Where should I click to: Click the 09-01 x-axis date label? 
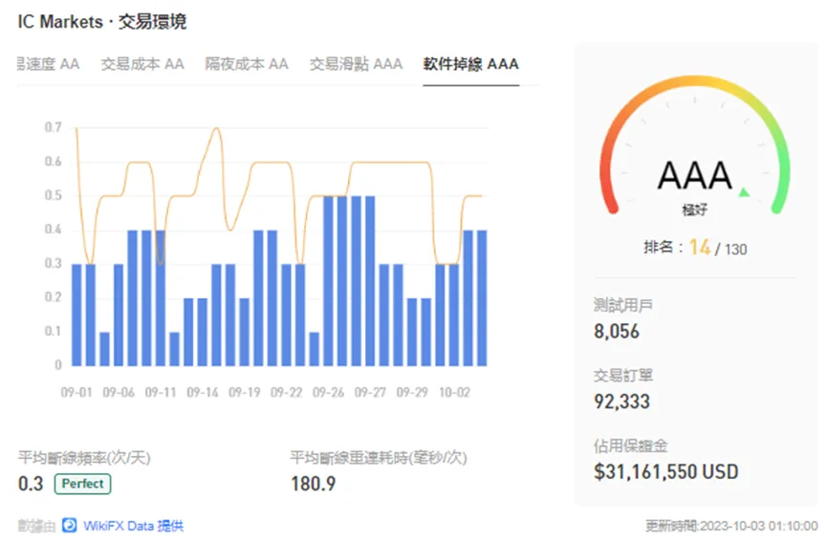point(76,393)
